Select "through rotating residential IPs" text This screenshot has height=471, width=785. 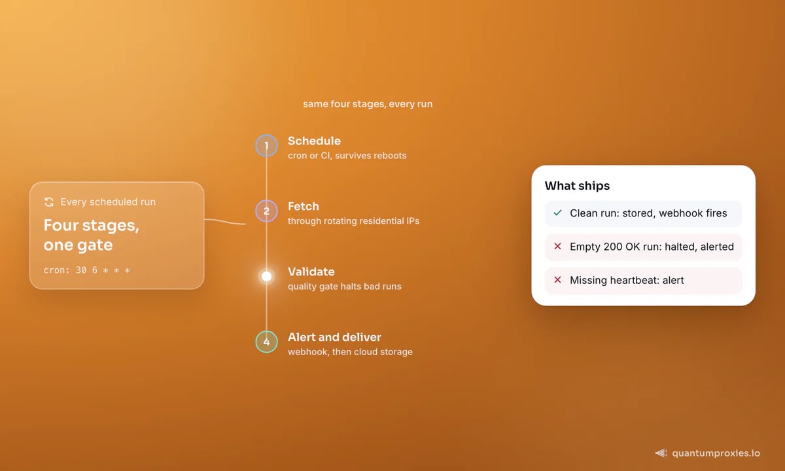coord(353,221)
